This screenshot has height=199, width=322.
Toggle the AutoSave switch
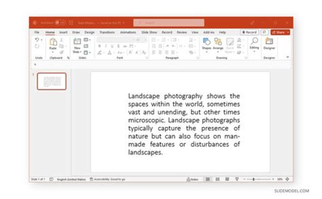click(60, 23)
